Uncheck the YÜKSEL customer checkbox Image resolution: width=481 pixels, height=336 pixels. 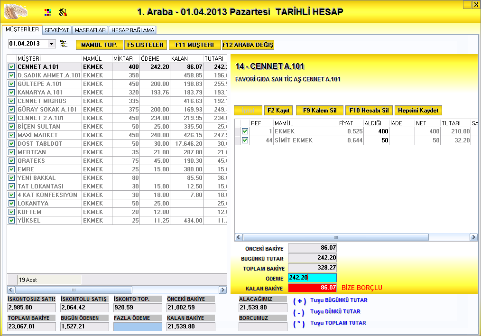point(12,221)
